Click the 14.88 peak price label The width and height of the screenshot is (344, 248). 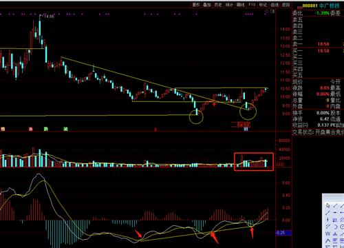[49, 17]
